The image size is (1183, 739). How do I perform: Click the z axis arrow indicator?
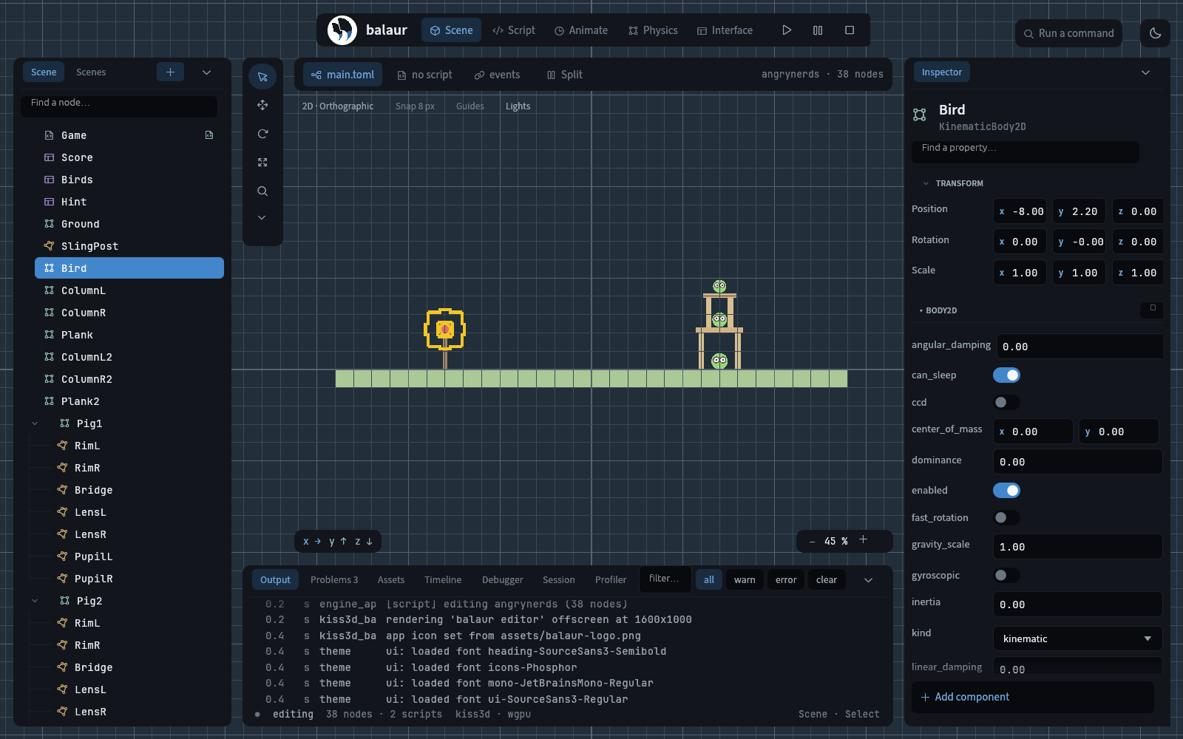(x=363, y=542)
